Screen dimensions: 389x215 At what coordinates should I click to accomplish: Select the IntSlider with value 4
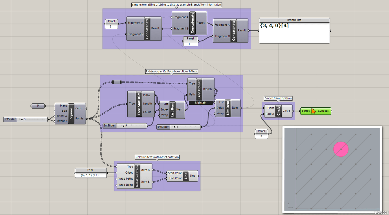coord(179,127)
